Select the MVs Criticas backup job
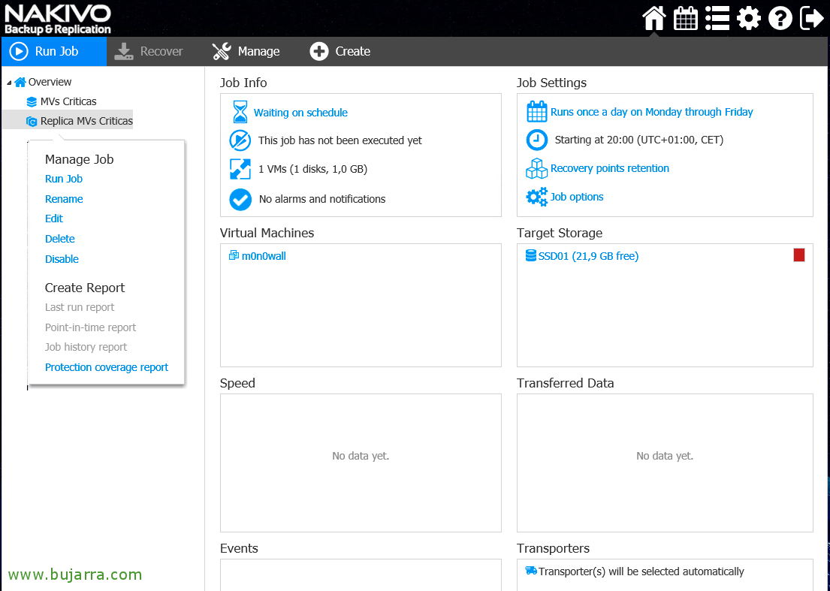830x591 pixels. [x=68, y=101]
